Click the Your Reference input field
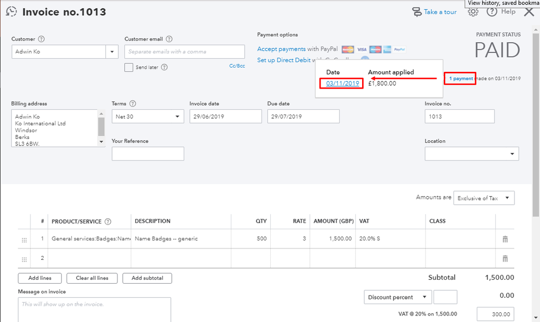 click(x=148, y=153)
